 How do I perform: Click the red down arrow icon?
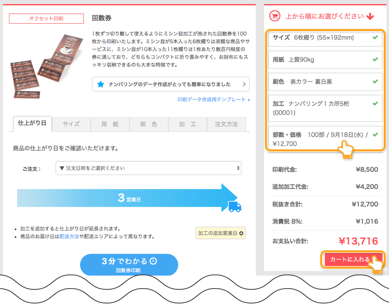point(370,16)
